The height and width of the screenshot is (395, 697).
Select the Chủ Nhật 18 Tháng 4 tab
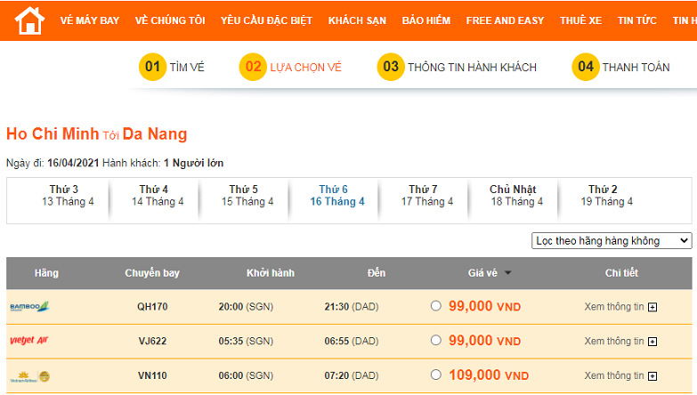[x=516, y=196]
